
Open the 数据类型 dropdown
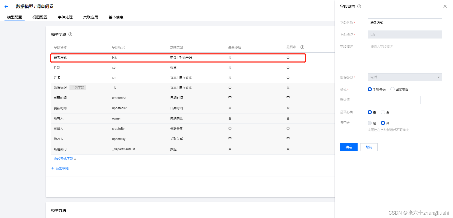[x=405, y=77]
